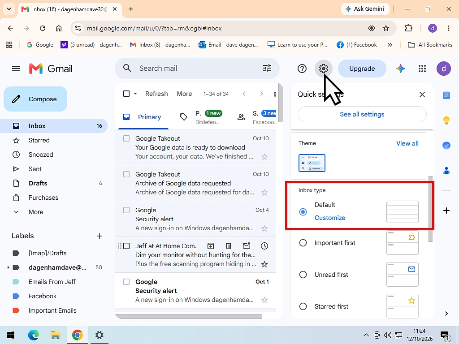The image size is (459, 344).
Task: Open the Starred folder
Action: 54,140
